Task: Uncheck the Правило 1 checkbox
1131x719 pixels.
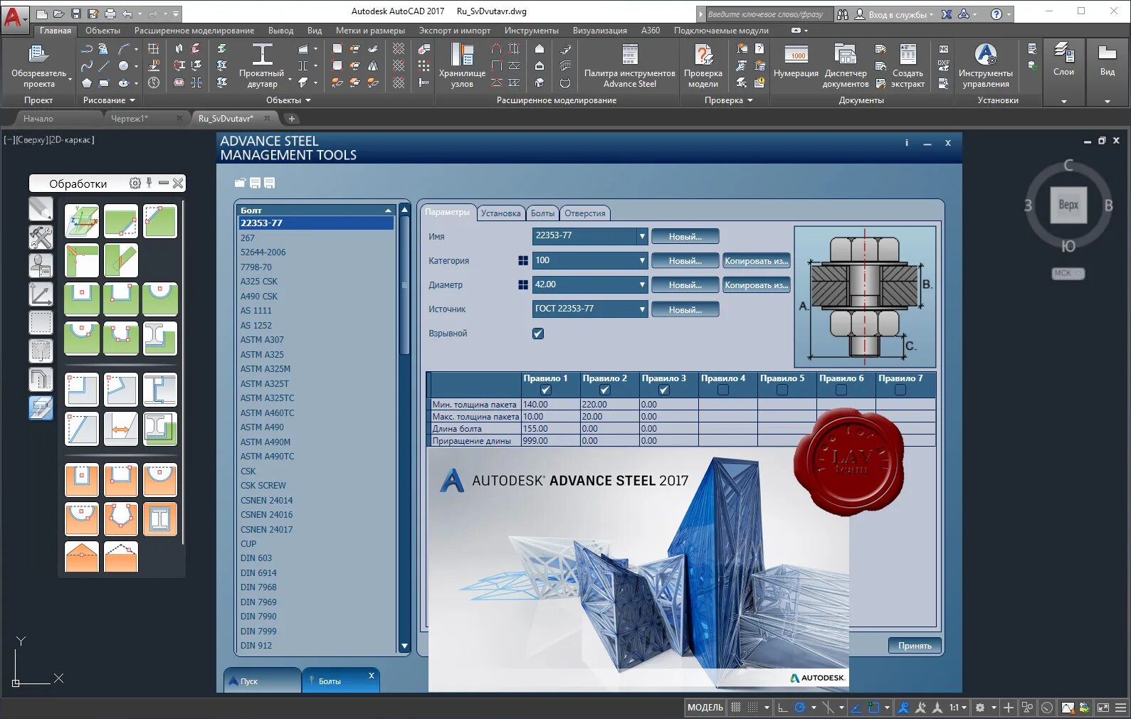Action: coord(546,390)
